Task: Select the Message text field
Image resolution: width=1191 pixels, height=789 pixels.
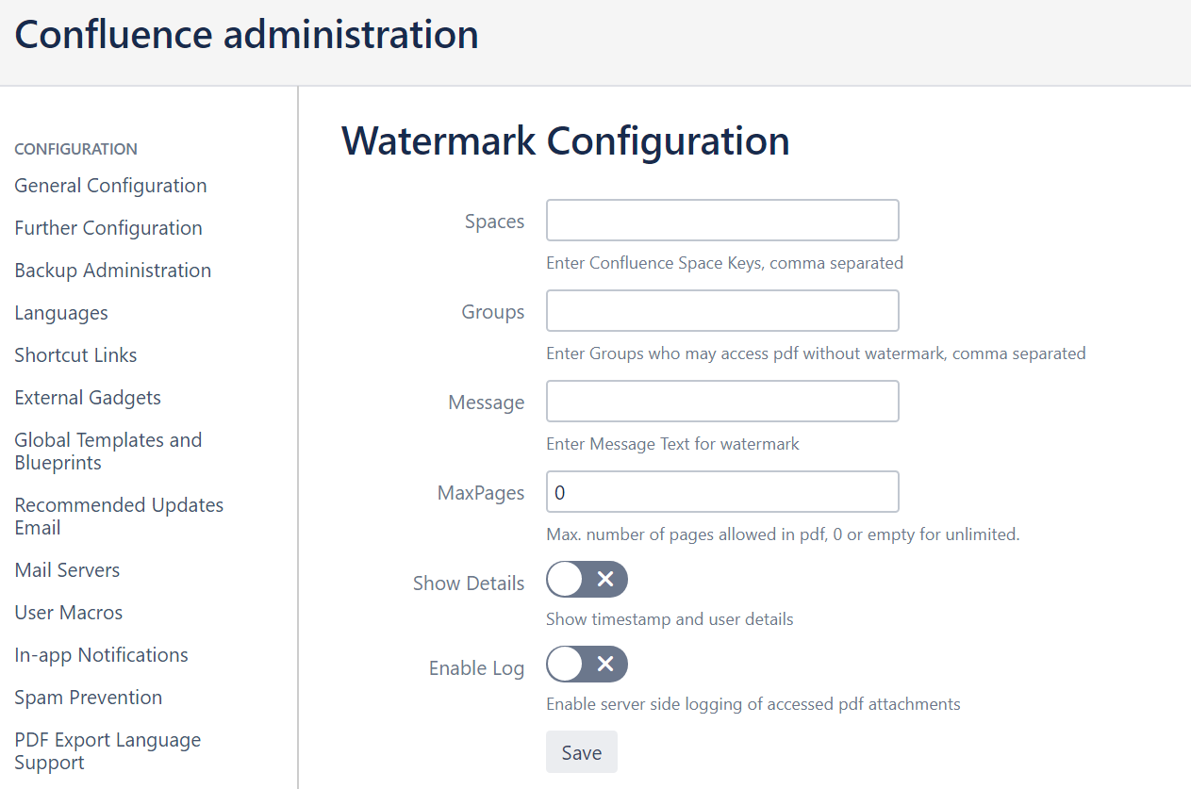Action: pos(722,402)
